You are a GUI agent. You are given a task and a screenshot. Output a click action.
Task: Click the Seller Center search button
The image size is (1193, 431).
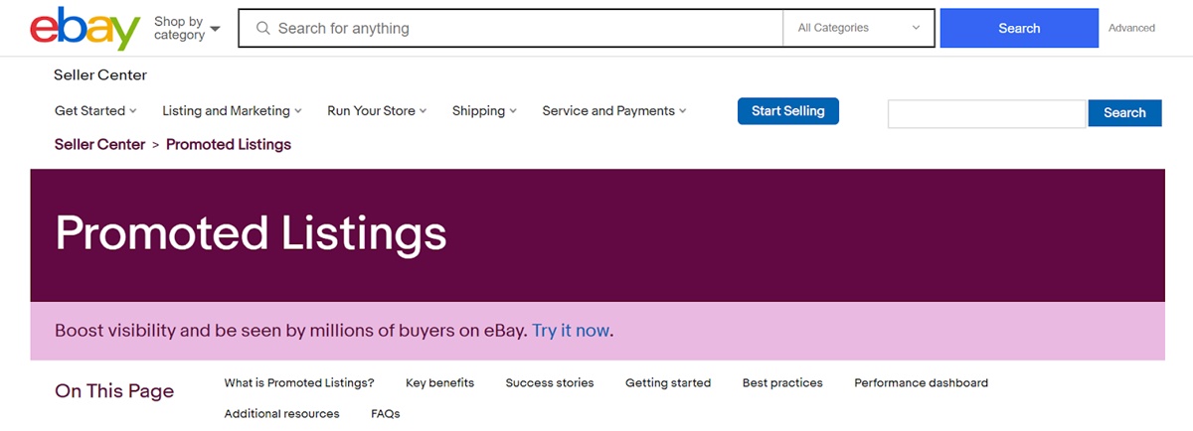1124,113
